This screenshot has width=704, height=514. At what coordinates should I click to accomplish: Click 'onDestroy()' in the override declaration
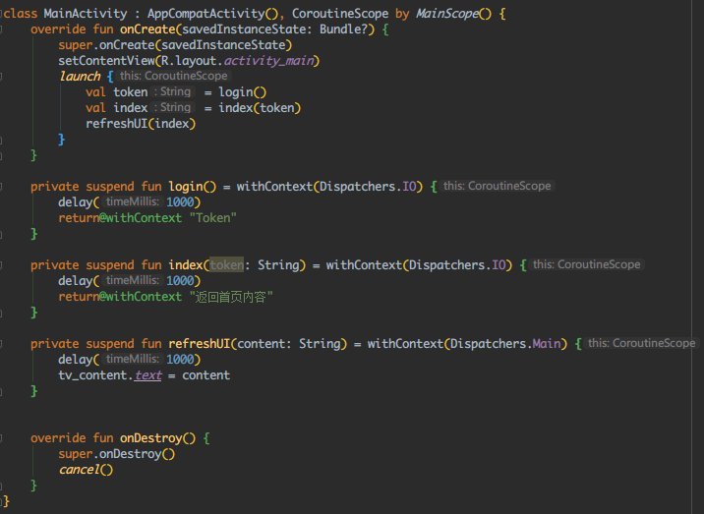point(157,438)
